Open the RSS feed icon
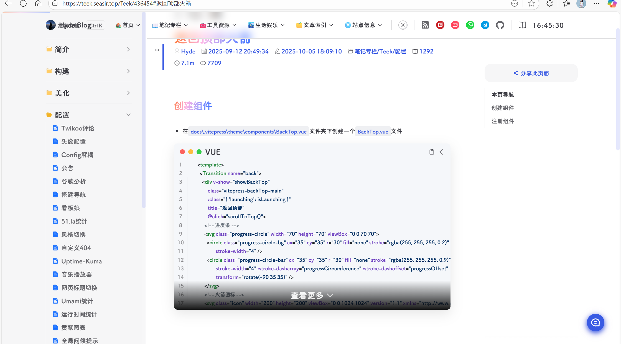Image resolution: width=621 pixels, height=344 pixels. (x=425, y=25)
